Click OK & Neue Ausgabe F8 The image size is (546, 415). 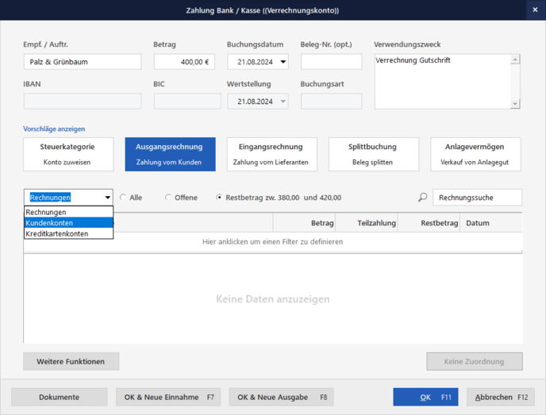click(x=282, y=397)
